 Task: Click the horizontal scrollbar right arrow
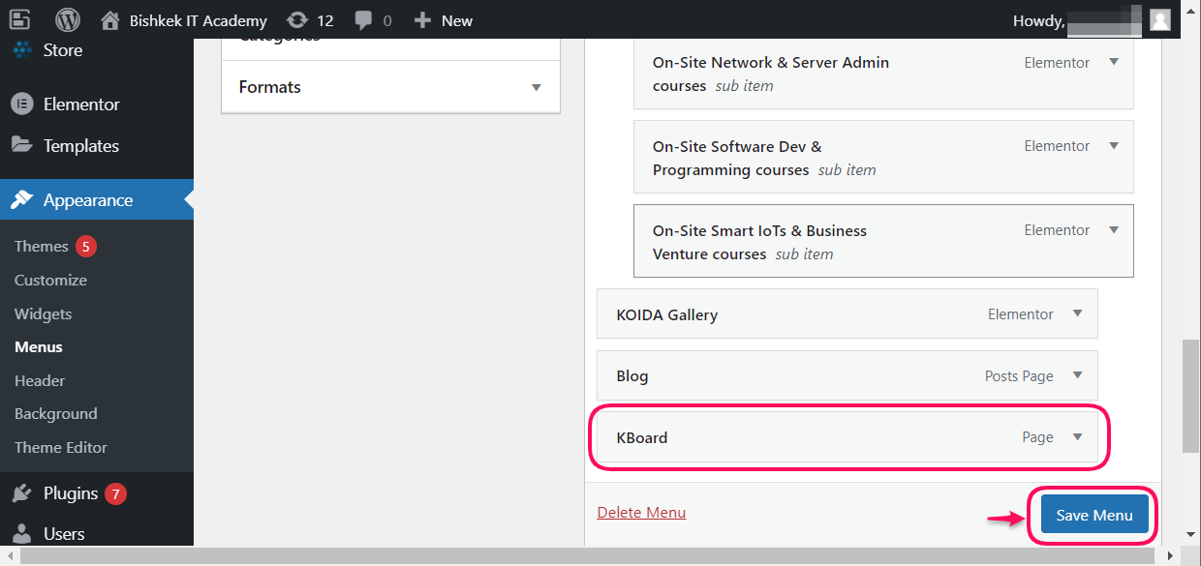coord(1173,557)
